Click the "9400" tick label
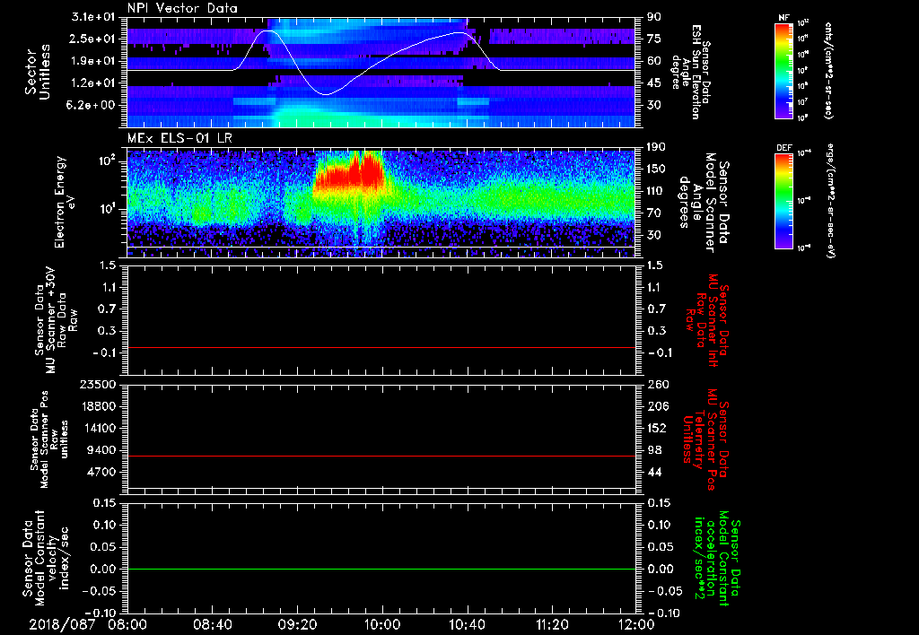 click(x=102, y=450)
